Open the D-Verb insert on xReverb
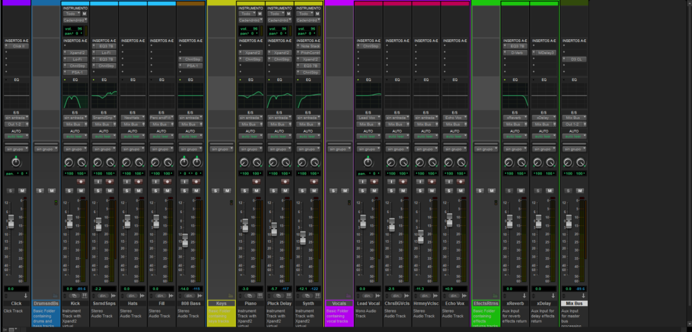The height and width of the screenshot is (332, 692). 517,52
